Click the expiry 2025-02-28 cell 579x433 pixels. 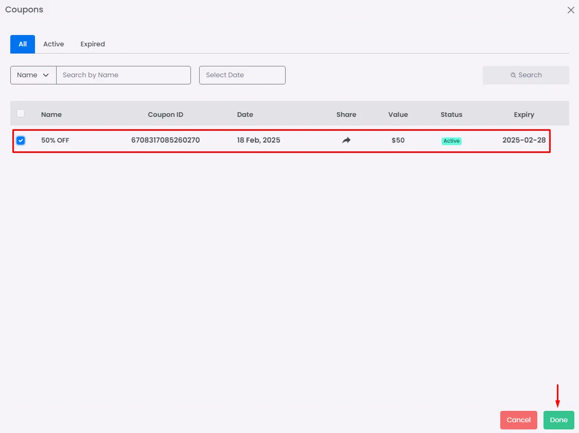click(x=524, y=140)
